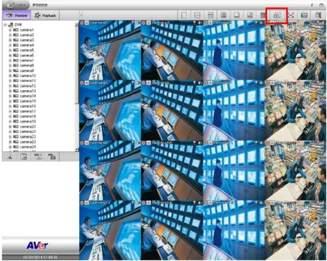Click the camera icon beside camera12 in the tree
The image size is (327, 261).
[16, 86]
